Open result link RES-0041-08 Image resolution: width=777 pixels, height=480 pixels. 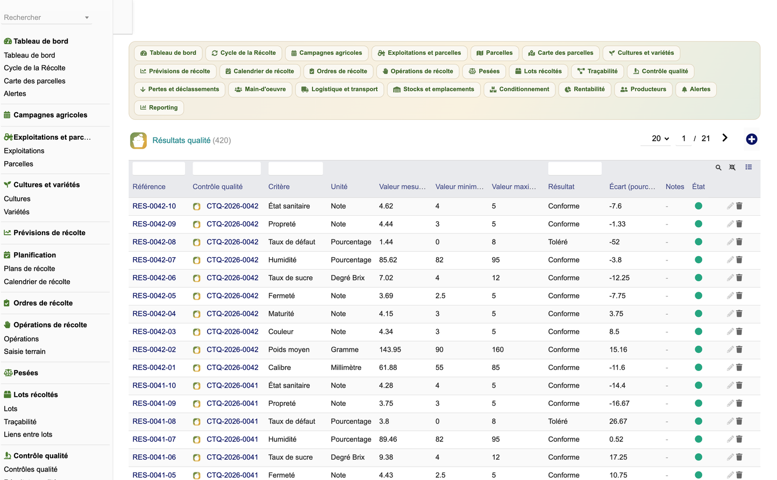click(154, 421)
